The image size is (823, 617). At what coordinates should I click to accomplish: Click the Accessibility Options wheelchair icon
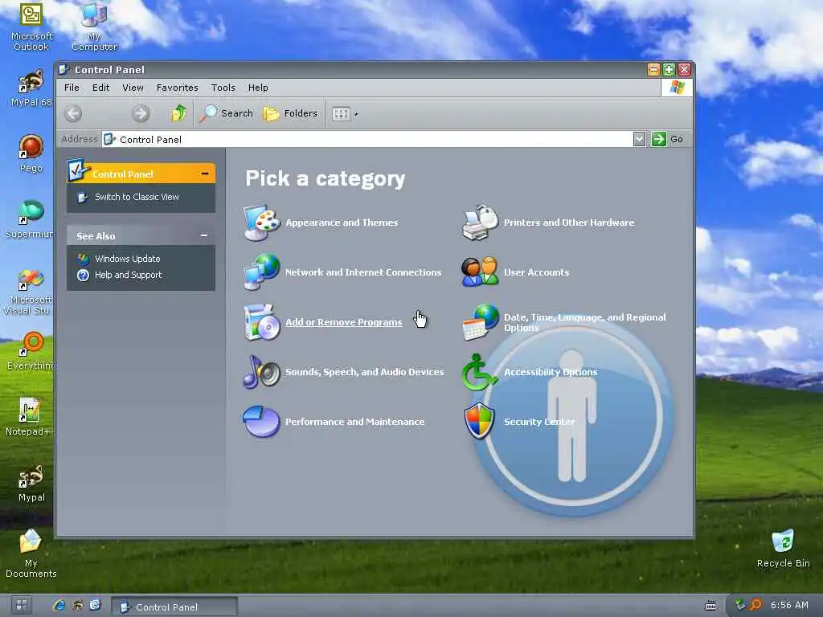click(x=478, y=372)
